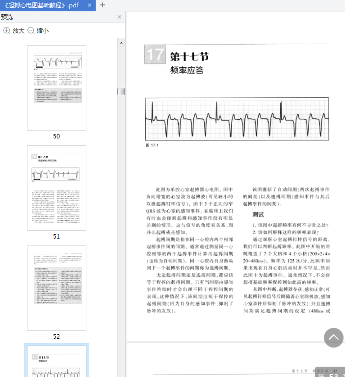Viewport: 345px width, 377px height.
Task: Click the 测试 section heading
Action: 258,215
